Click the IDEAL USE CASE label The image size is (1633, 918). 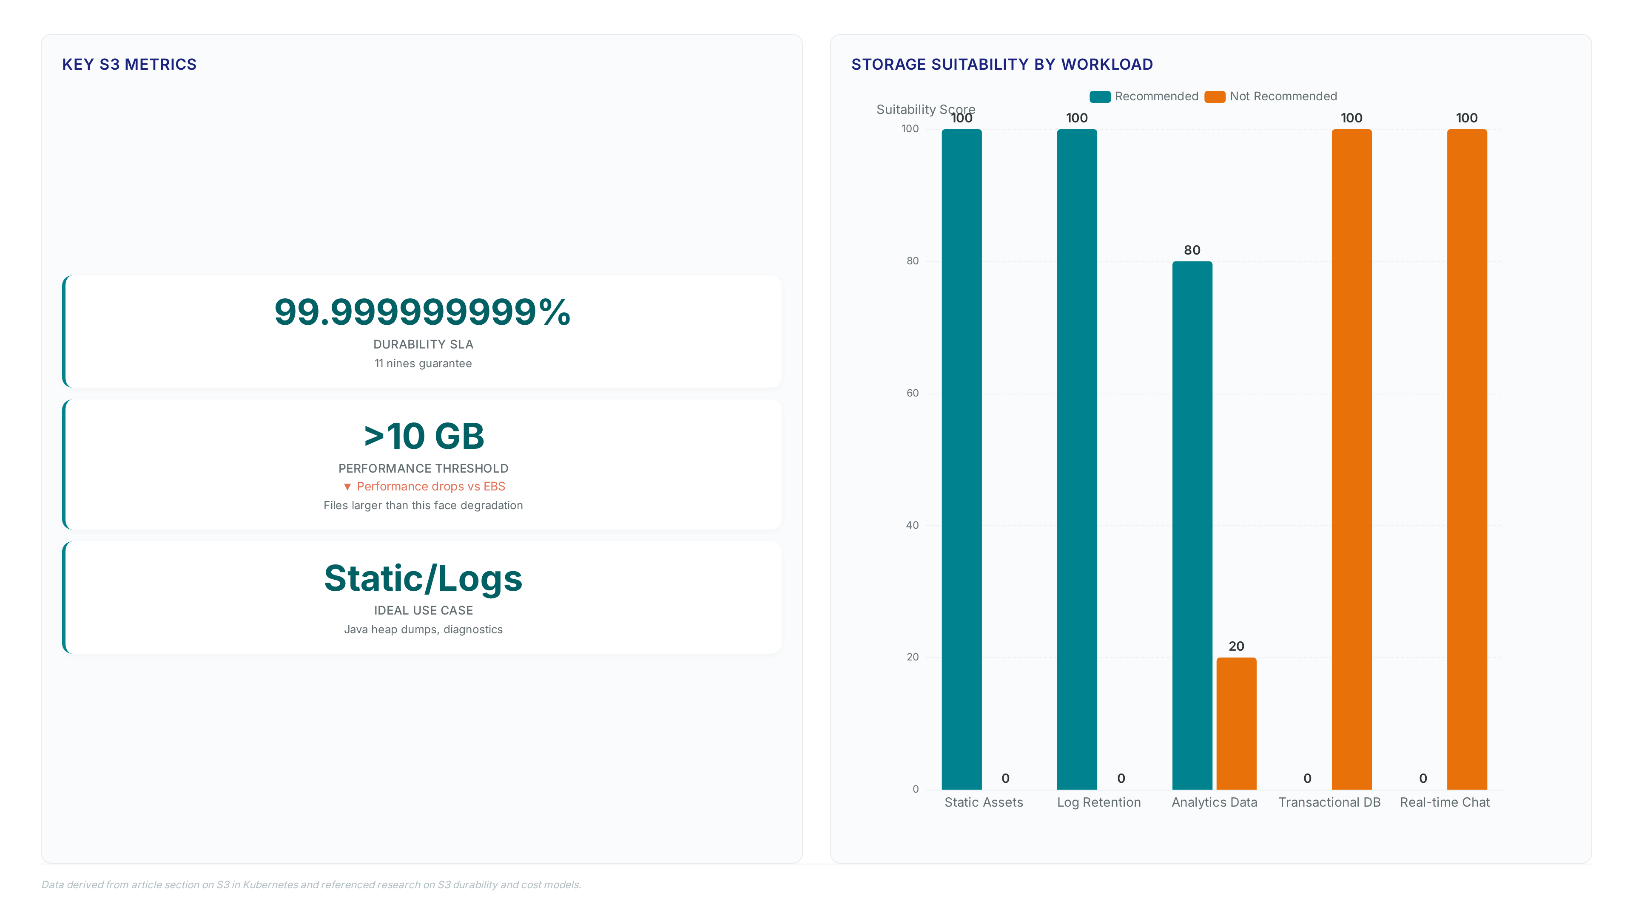423,611
